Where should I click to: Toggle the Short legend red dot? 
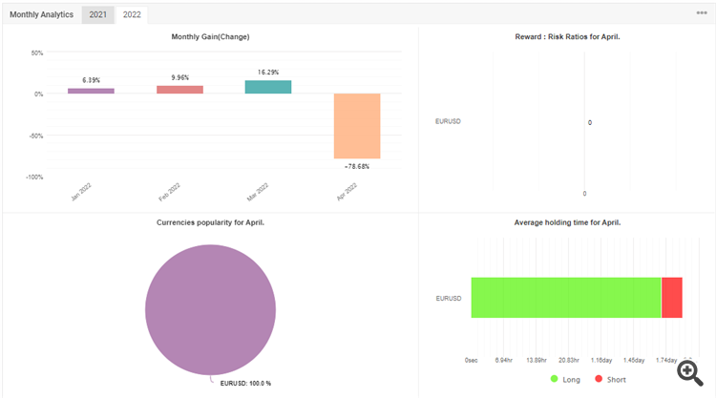pyautogui.click(x=599, y=379)
